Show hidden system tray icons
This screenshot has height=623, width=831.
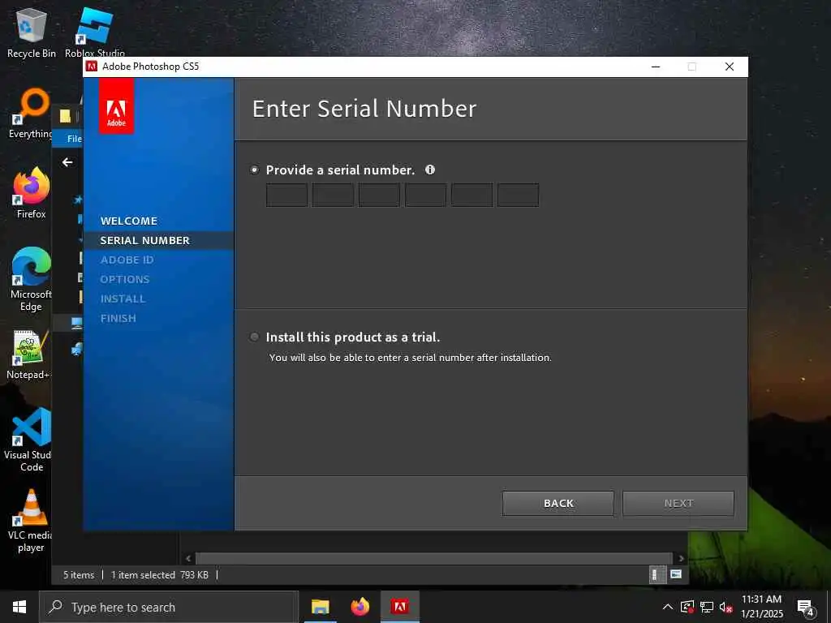[668, 607]
